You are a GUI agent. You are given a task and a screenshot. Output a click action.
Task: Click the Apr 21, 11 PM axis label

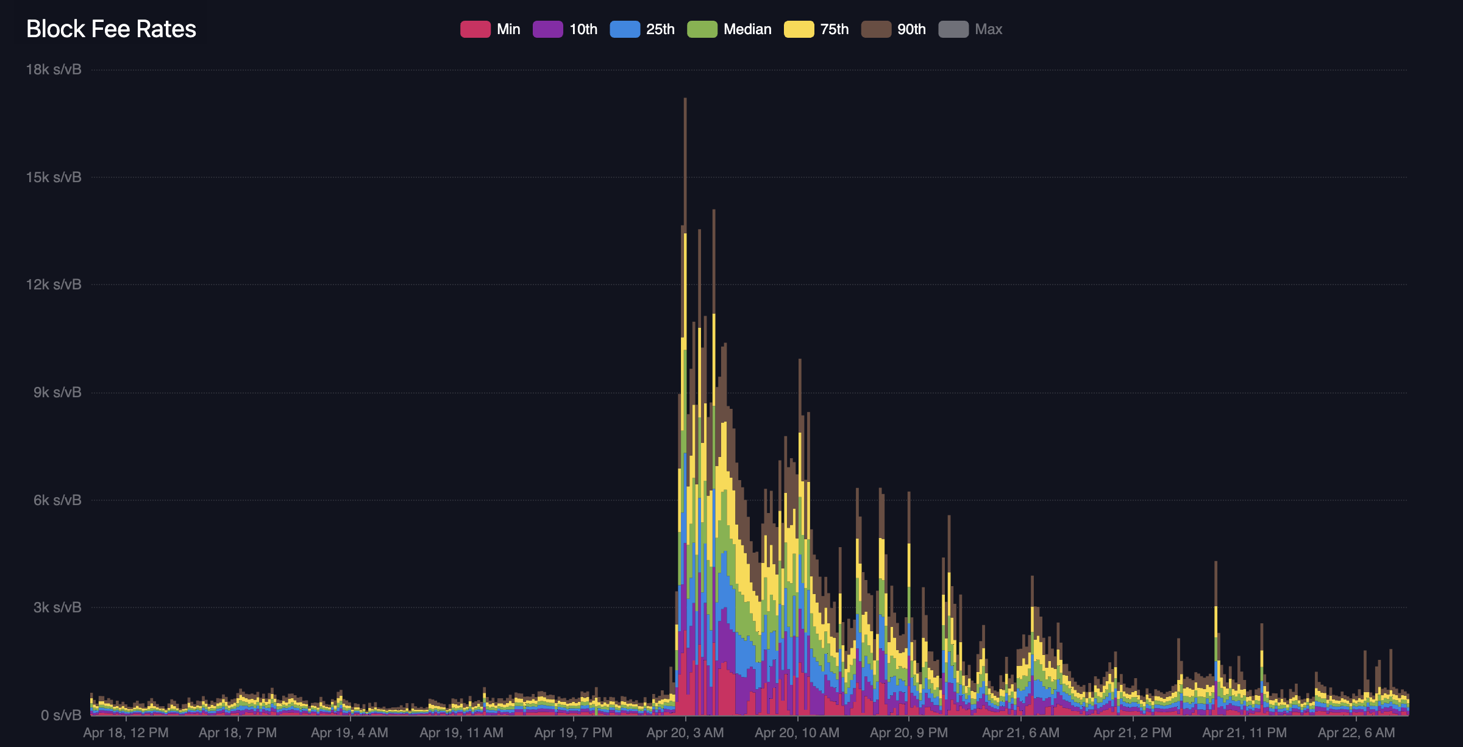1244,733
